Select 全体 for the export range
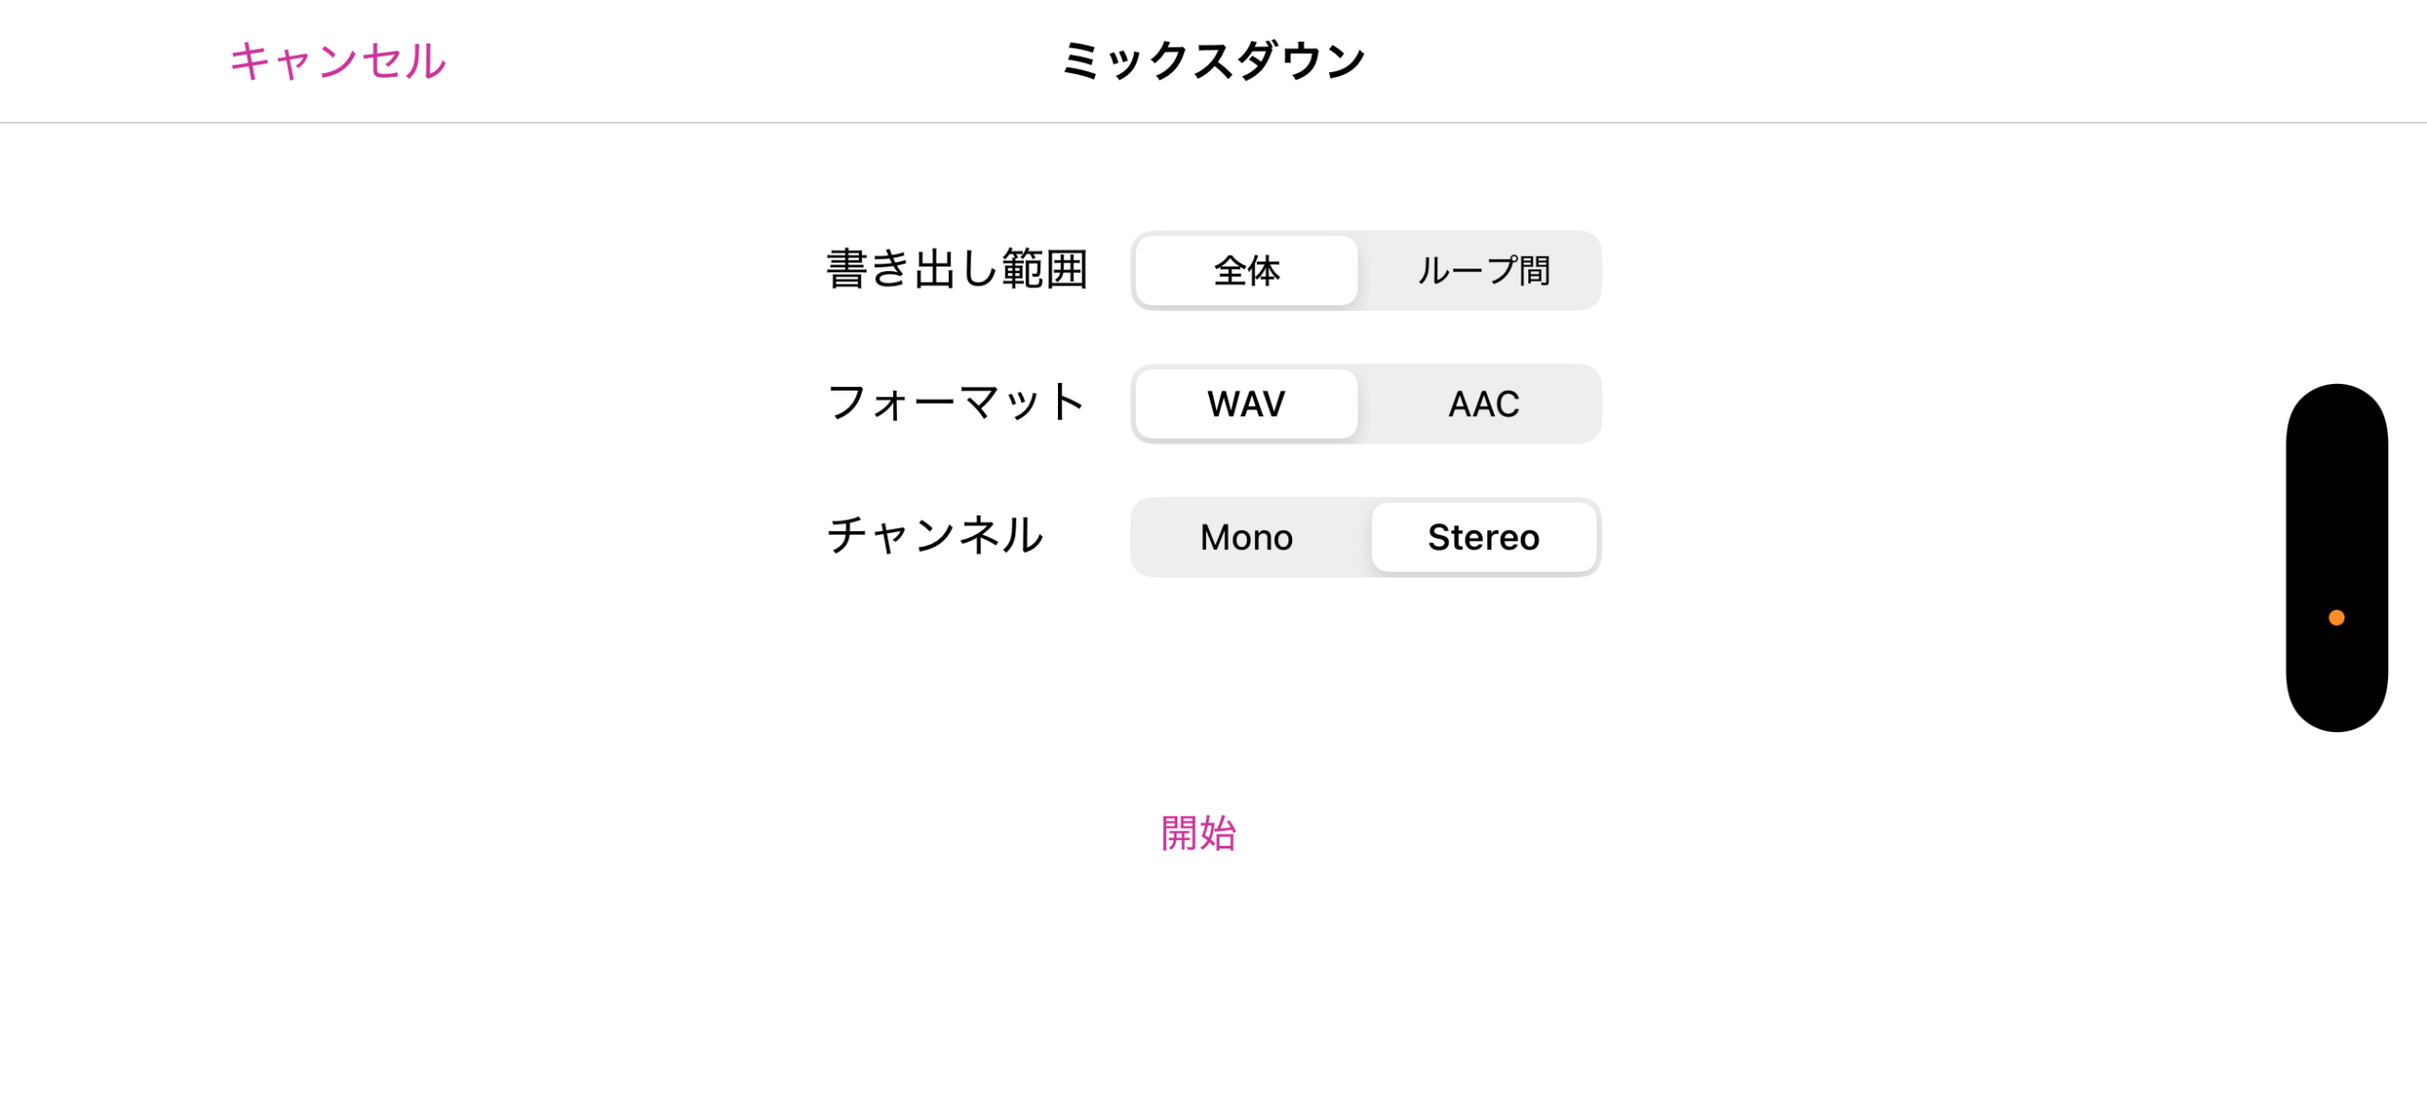2427x1116 pixels. coord(1246,271)
